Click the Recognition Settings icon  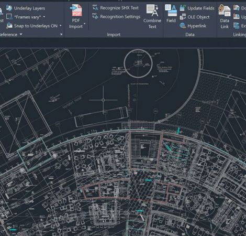95,16
